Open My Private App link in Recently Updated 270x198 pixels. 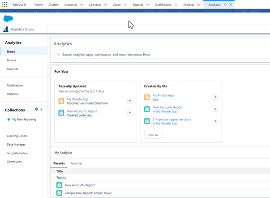click(77, 99)
